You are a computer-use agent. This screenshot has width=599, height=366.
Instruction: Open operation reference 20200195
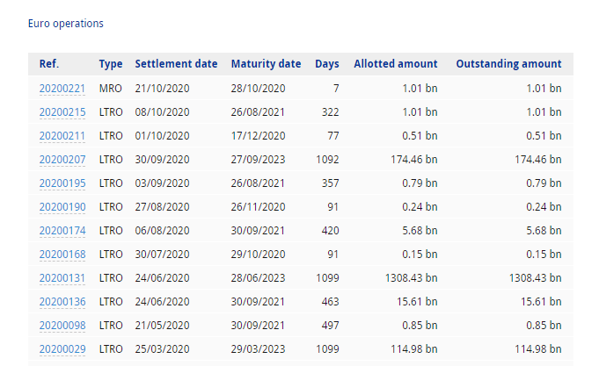click(62, 183)
